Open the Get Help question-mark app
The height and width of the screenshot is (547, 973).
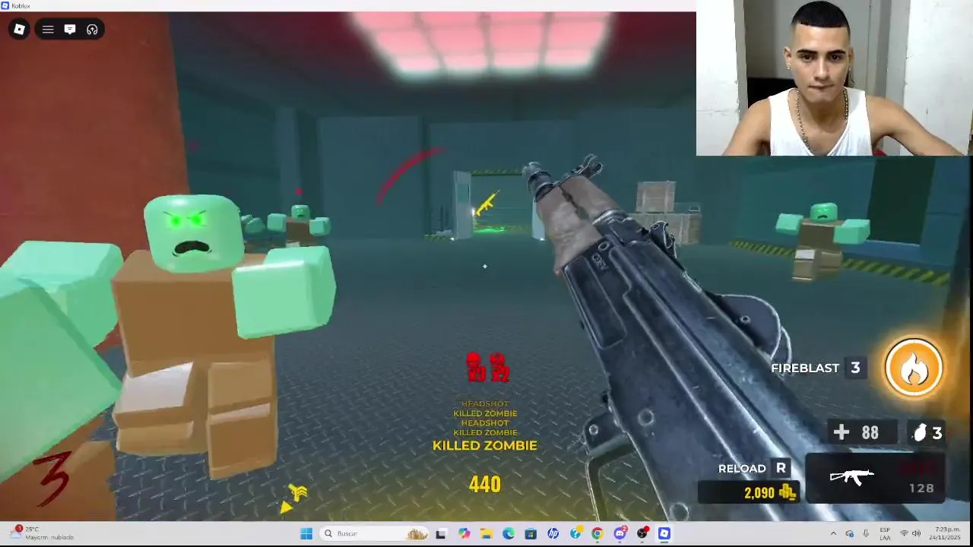pos(575,533)
